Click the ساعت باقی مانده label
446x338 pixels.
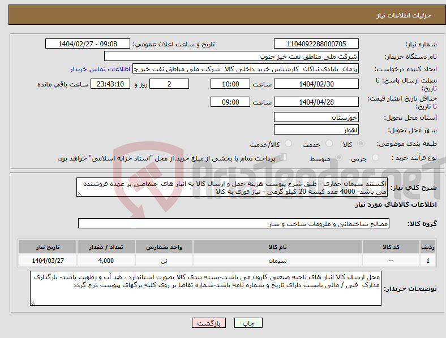63,84
